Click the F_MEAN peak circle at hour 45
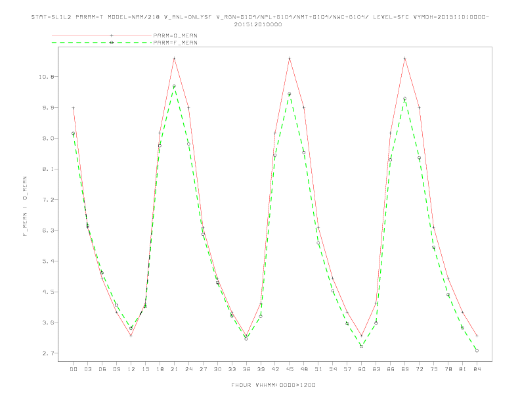The height and width of the screenshot is (402, 520). pos(290,94)
